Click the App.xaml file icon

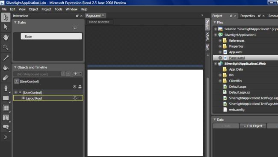click(225, 52)
